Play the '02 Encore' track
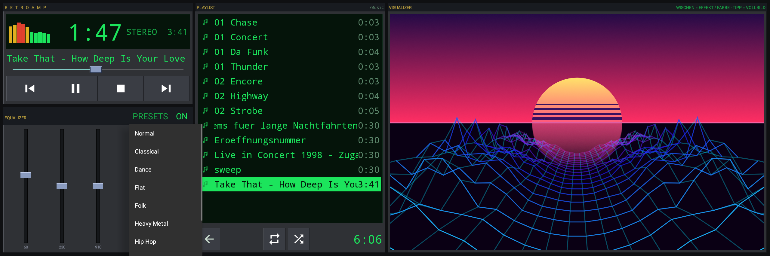The width and height of the screenshot is (770, 256). tap(291, 81)
